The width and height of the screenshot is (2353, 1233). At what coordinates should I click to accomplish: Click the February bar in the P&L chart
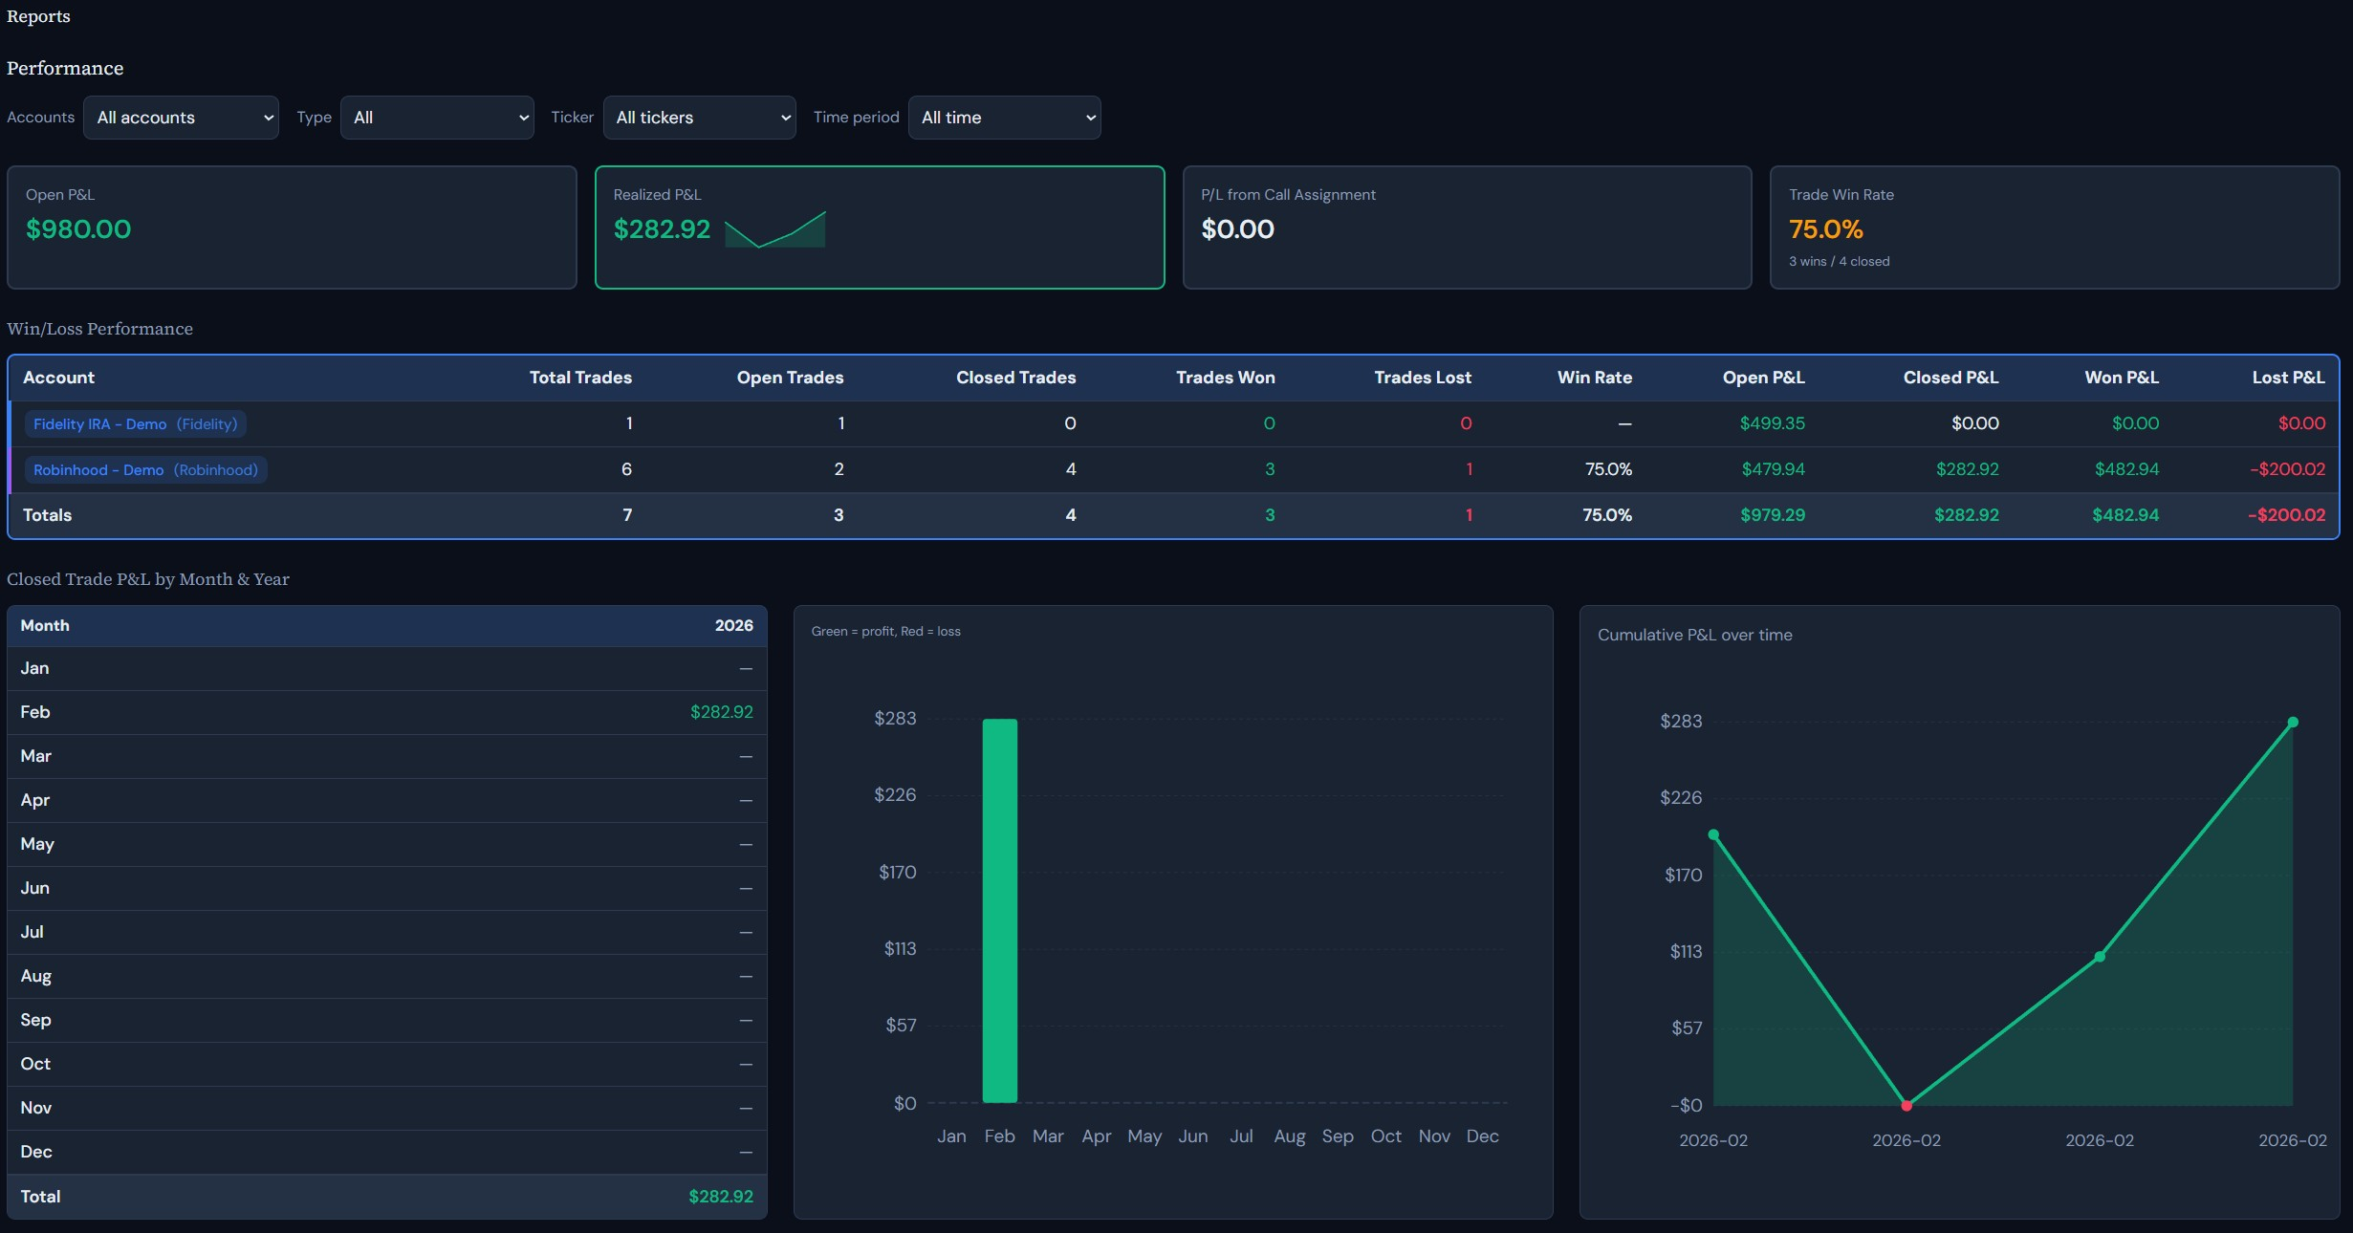click(x=998, y=908)
